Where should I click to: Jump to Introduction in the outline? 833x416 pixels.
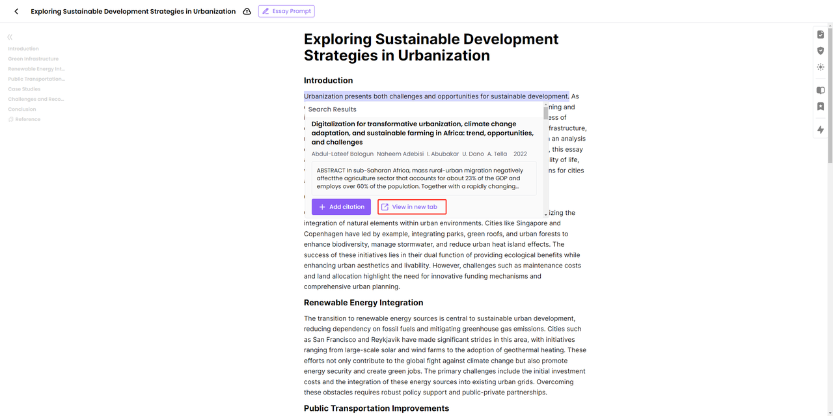point(23,49)
